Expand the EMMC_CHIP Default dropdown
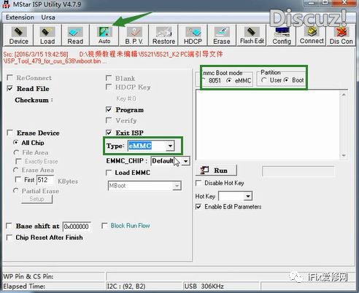The width and height of the screenshot is (359, 293). 185,161
